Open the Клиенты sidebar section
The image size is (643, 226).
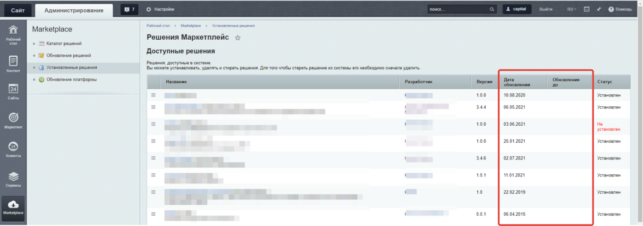(x=13, y=150)
